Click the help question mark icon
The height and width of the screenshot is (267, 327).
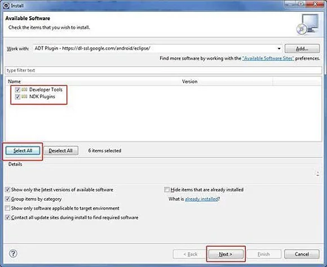tap(13, 253)
